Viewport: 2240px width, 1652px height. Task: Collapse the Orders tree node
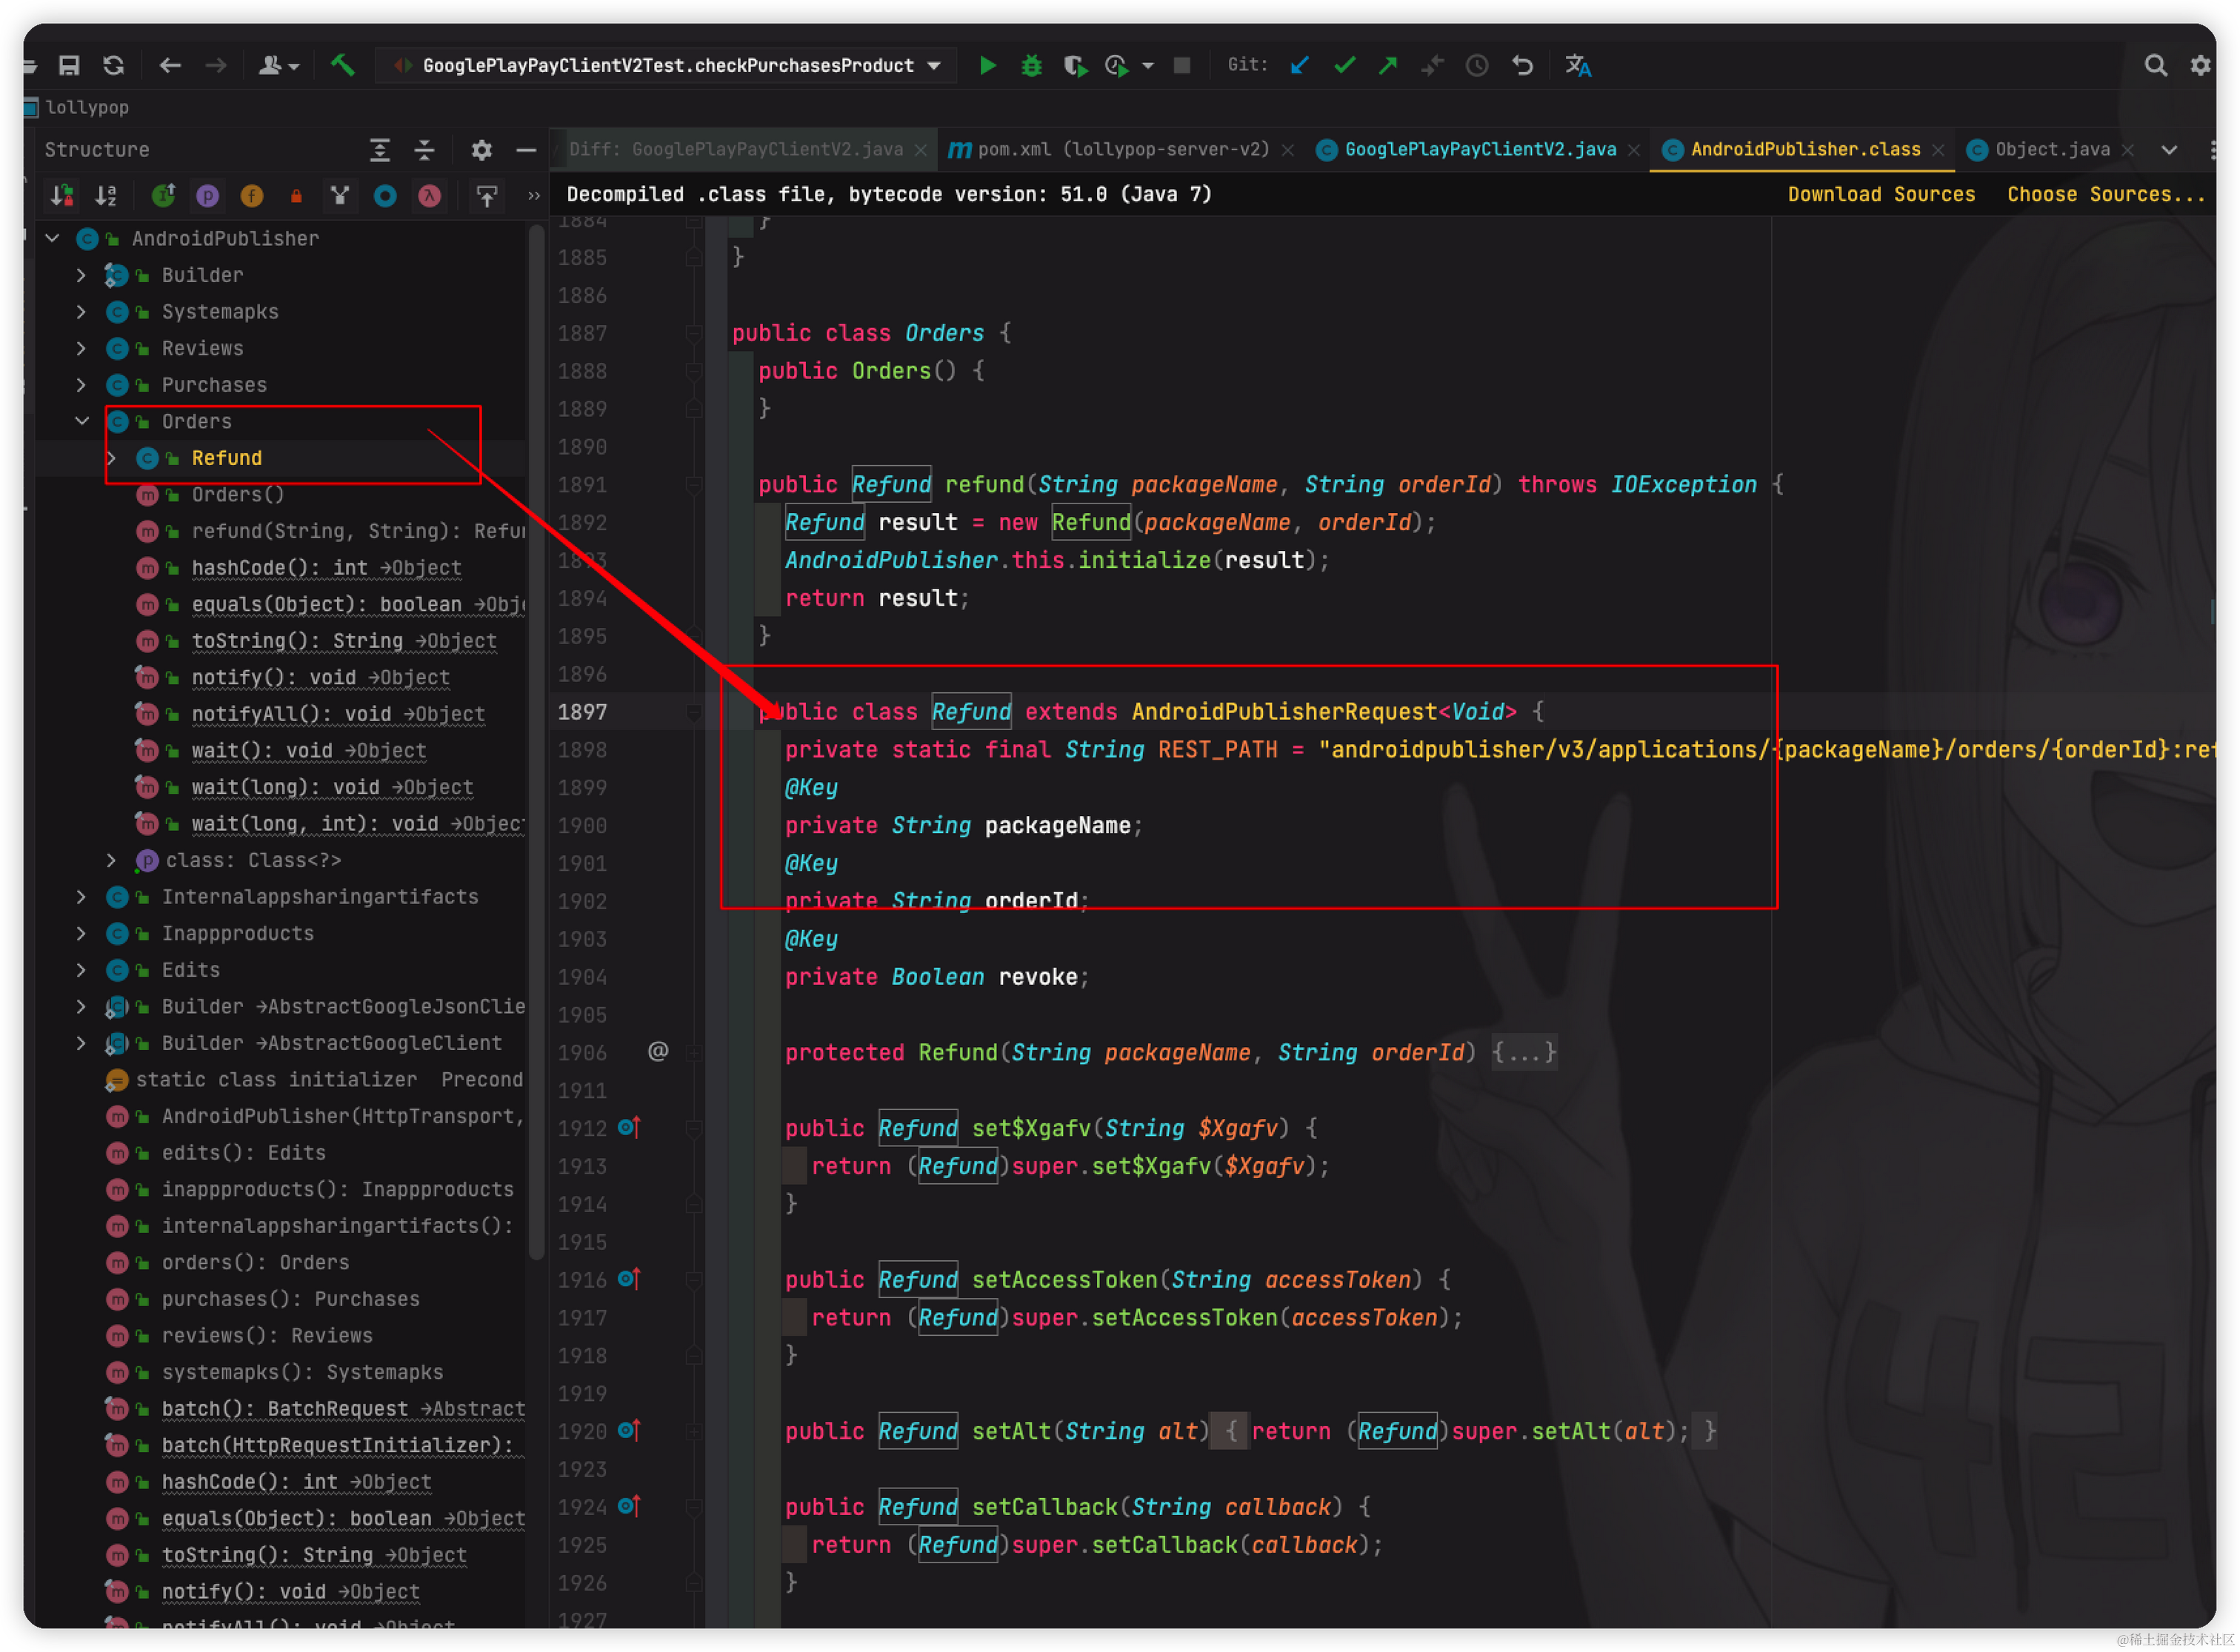click(81, 421)
